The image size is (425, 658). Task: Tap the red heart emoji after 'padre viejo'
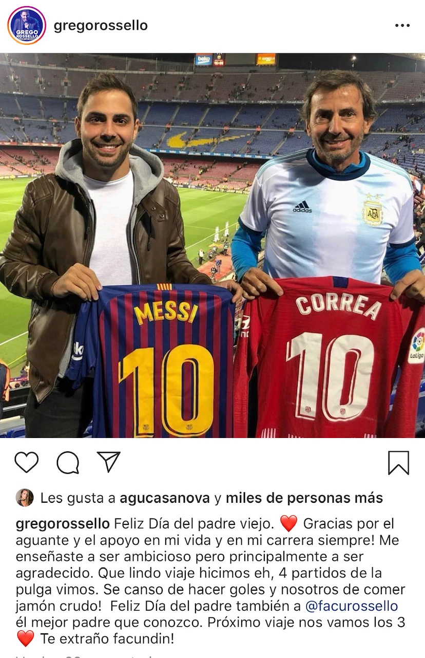289,524
